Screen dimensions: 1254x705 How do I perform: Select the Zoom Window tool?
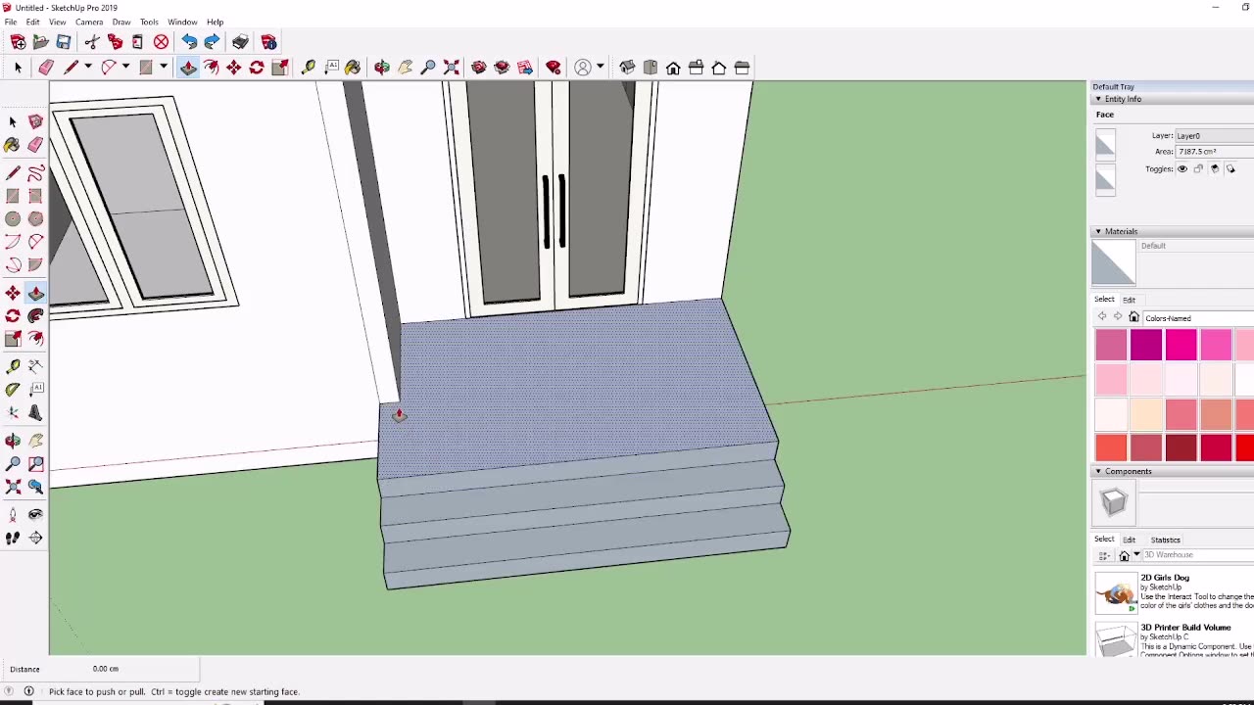[x=35, y=463]
